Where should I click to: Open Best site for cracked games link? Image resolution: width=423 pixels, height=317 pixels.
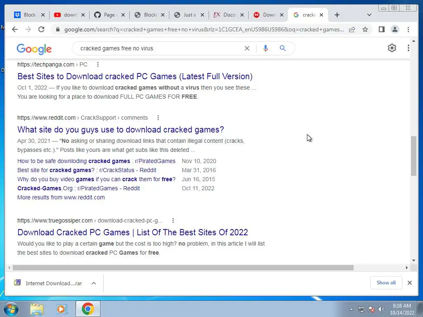tap(87, 170)
